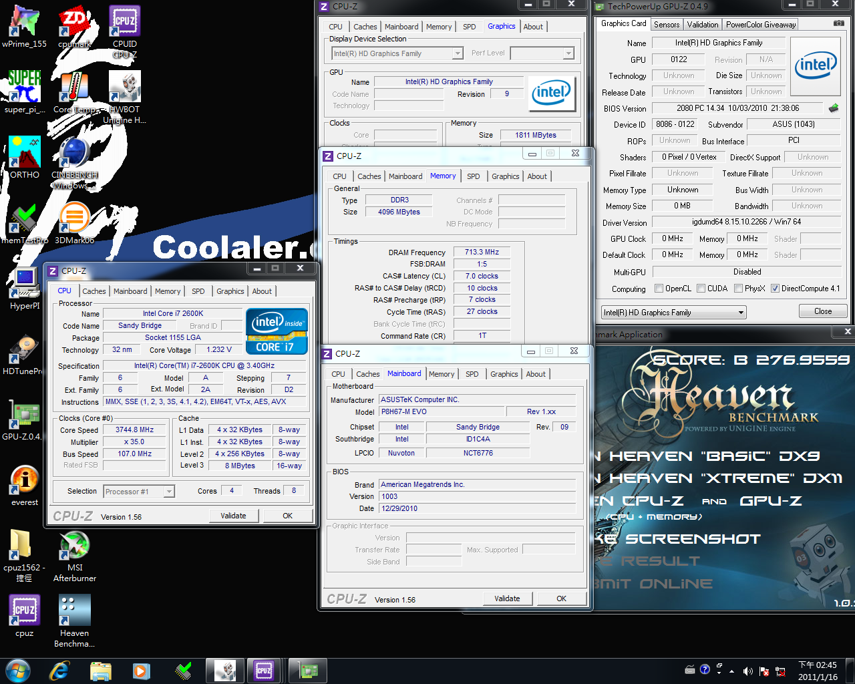Select the cpuz desktop icon

(x=25, y=616)
